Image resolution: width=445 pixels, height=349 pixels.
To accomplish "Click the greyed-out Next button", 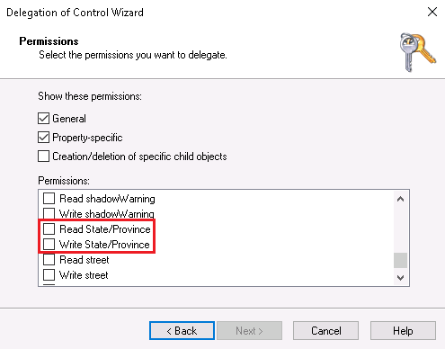I will [x=249, y=331].
